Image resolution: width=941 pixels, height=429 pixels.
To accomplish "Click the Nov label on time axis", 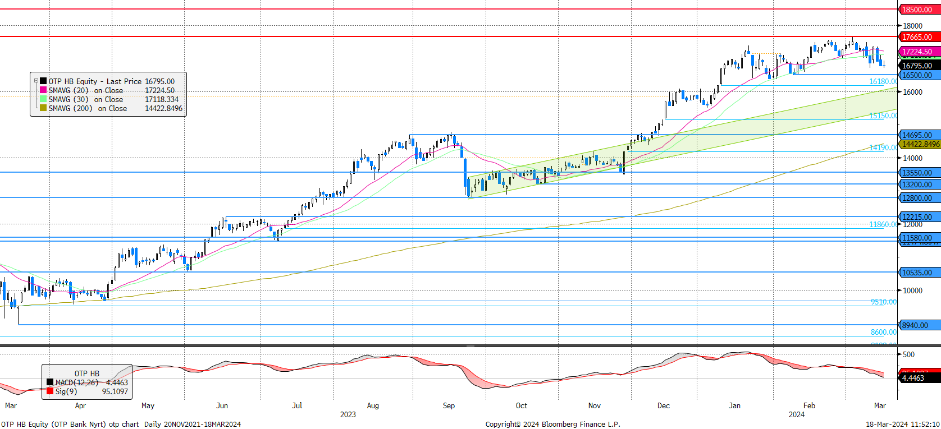I will point(595,405).
